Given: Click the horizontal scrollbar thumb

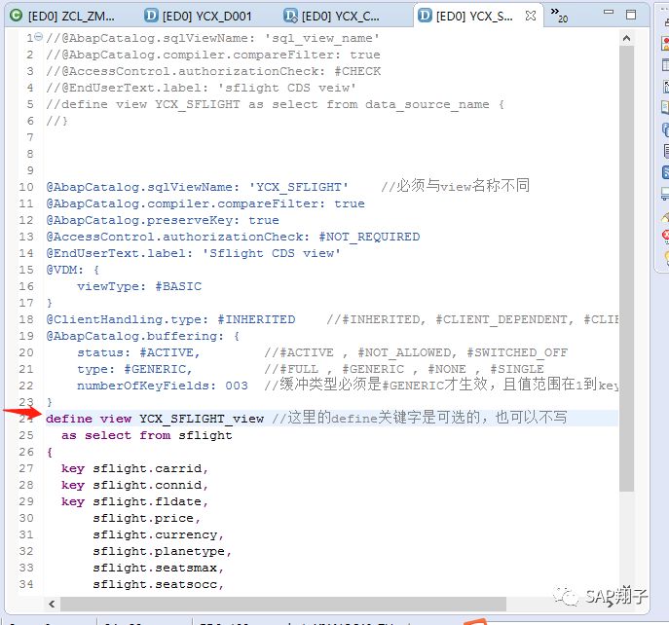Looking at the screenshot, I should tap(283, 604).
